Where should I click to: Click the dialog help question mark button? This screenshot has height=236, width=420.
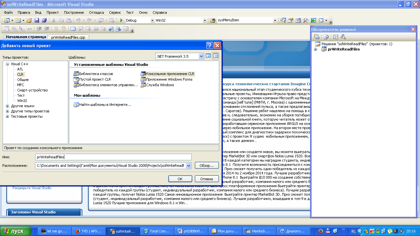pos(210,46)
